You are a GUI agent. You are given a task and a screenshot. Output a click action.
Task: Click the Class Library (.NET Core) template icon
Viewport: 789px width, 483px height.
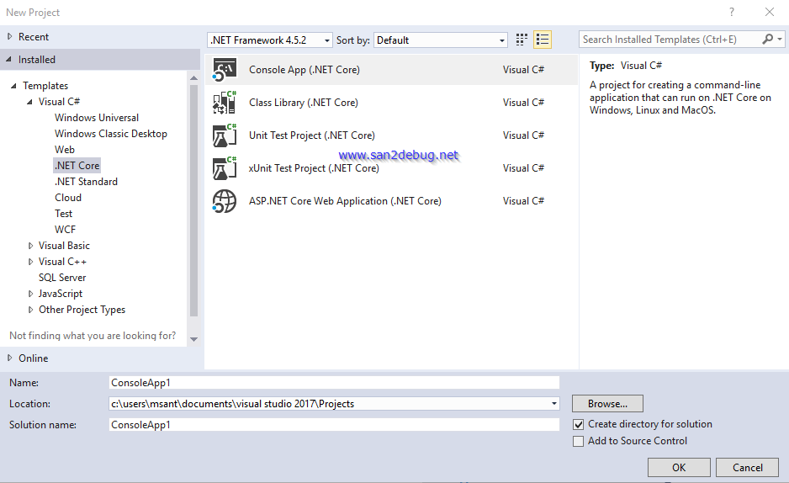click(225, 102)
